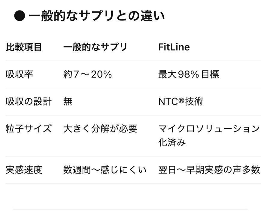Select the 大きく分解が必要 cell
The height and width of the screenshot is (214, 261).
(x=100, y=129)
